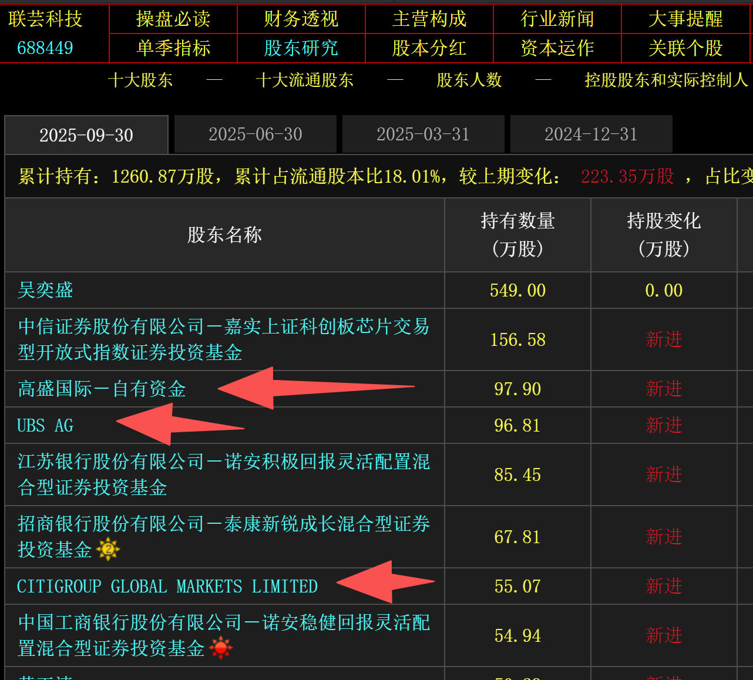Select the 2025-09-30 report date tab
This screenshot has height=680, width=753.
point(86,134)
